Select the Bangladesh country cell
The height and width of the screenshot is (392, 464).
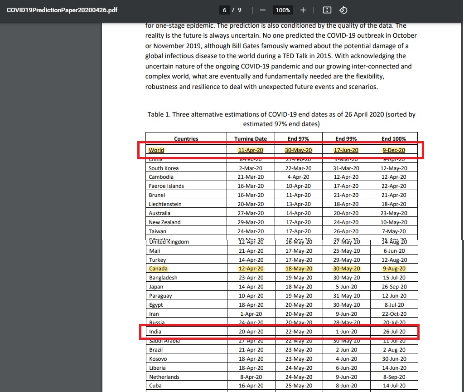tap(163, 278)
